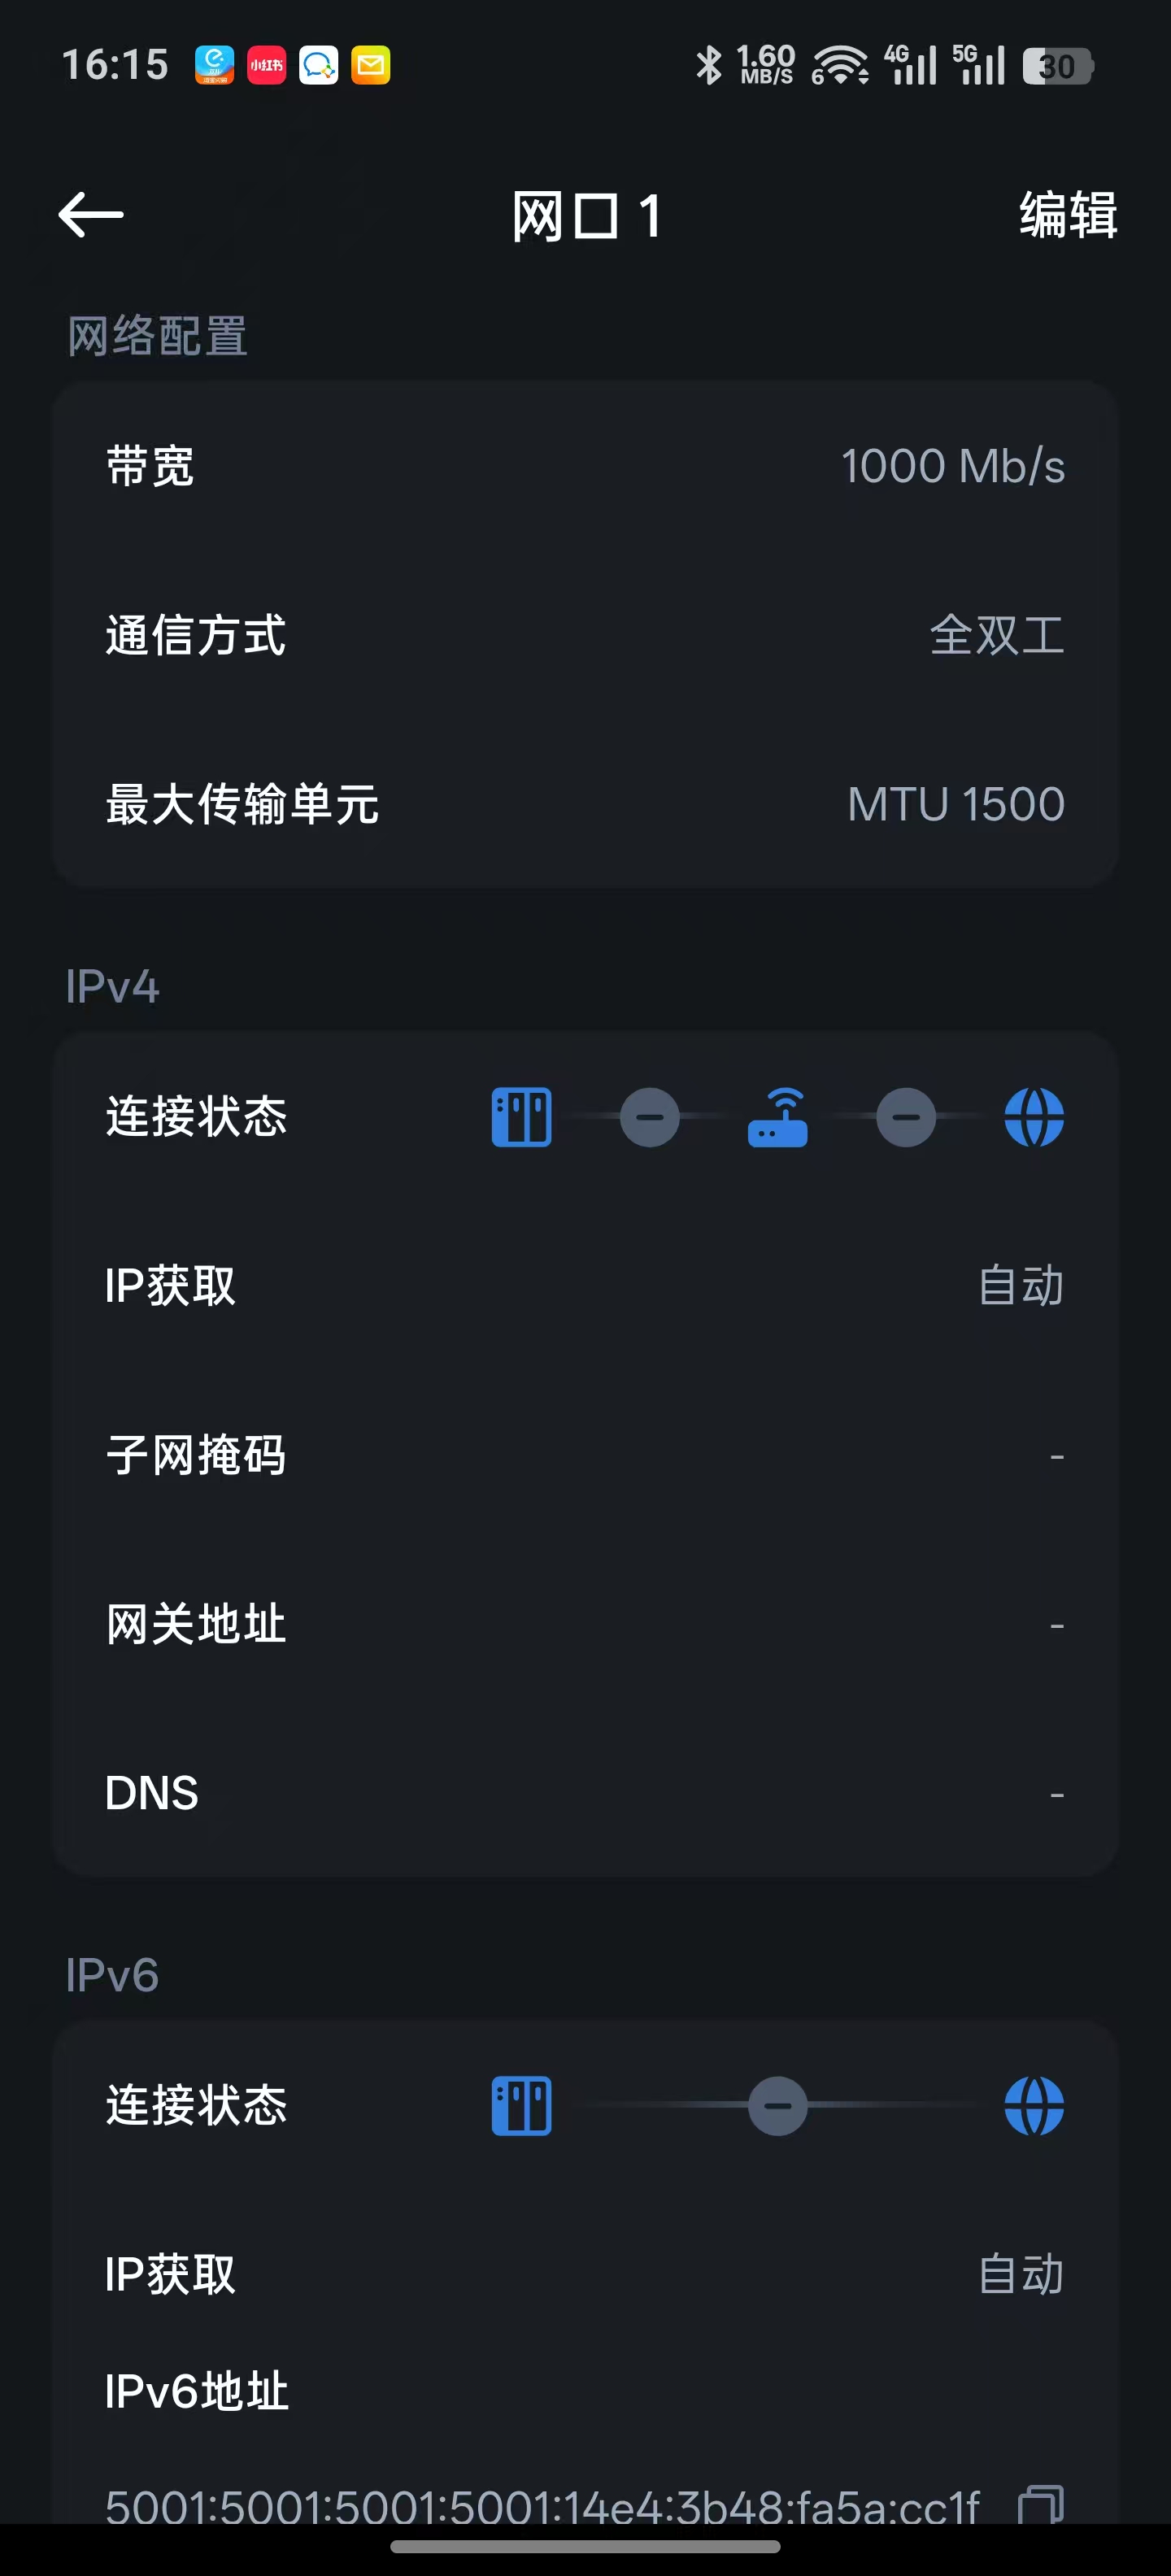This screenshot has height=2576, width=1171.
Task: Tap the IPv4 device port icon
Action: [521, 1117]
